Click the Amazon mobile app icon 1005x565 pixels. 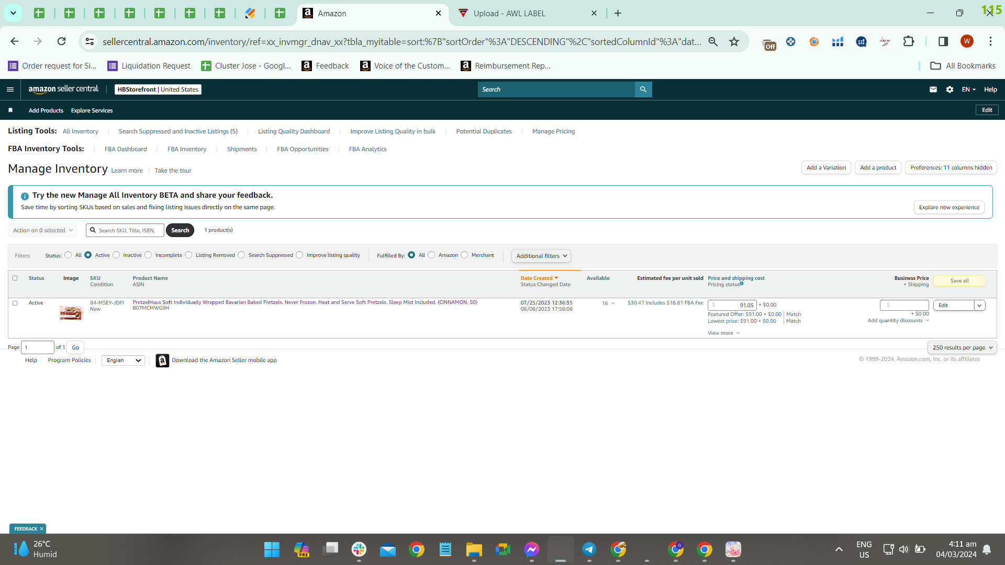(162, 360)
